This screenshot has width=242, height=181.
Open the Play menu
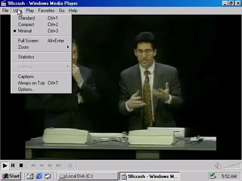[30, 11]
